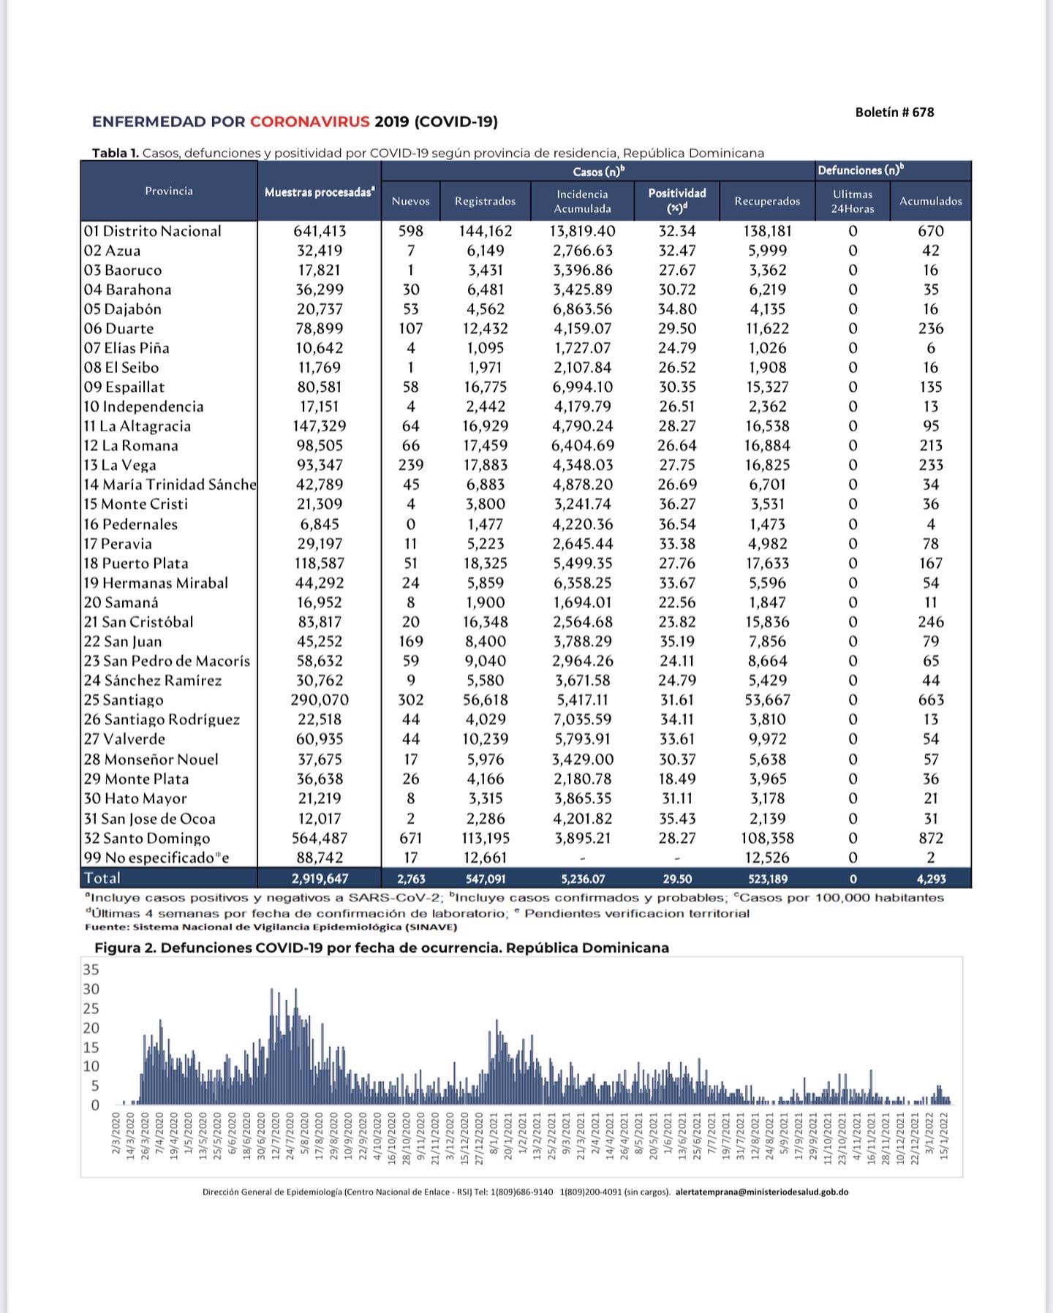The height and width of the screenshot is (1313, 1053).
Task: Select the '18 Puerto Plata' row label
Action: 135,564
